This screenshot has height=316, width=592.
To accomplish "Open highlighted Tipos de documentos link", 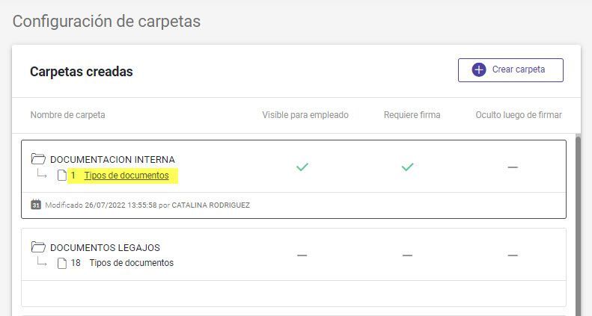I will point(126,176).
